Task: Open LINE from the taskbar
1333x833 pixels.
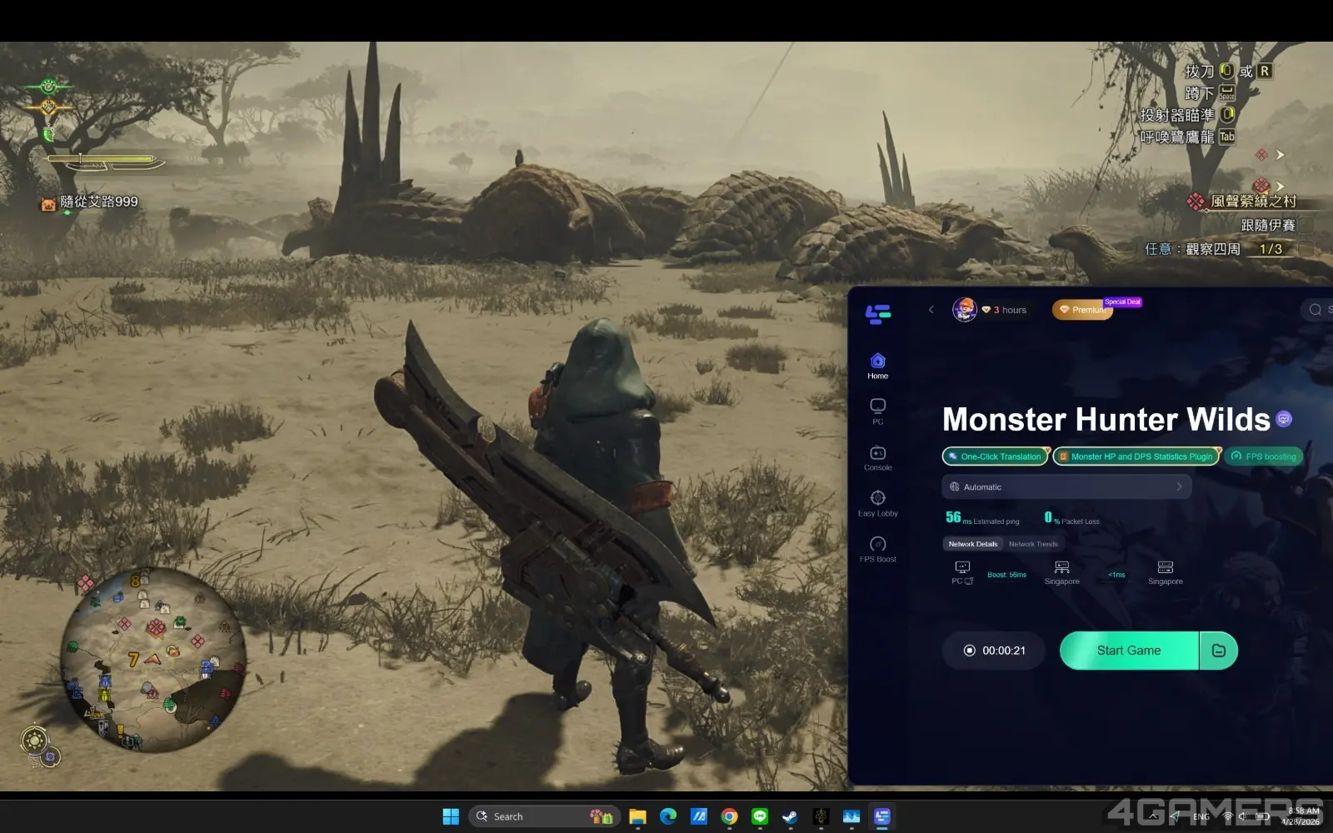Action: tap(759, 816)
